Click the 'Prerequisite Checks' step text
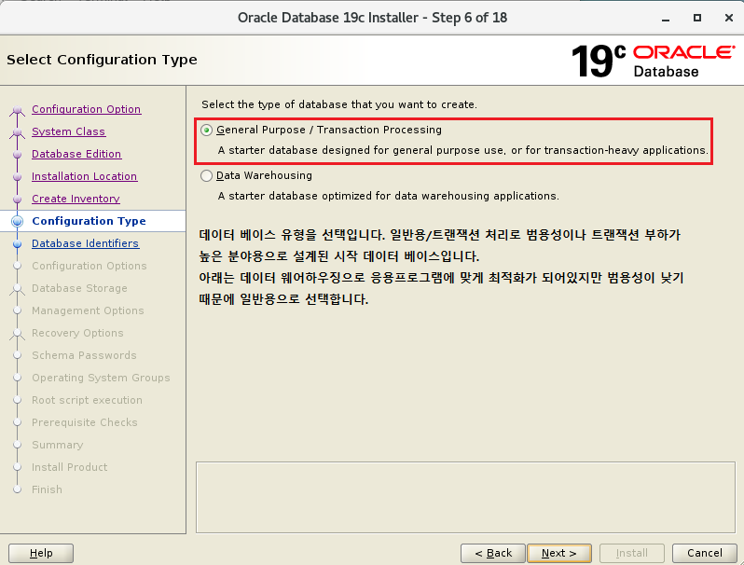Viewport: 744px width, 565px height. click(85, 422)
